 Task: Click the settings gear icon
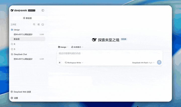pyautogui.click(x=12, y=98)
